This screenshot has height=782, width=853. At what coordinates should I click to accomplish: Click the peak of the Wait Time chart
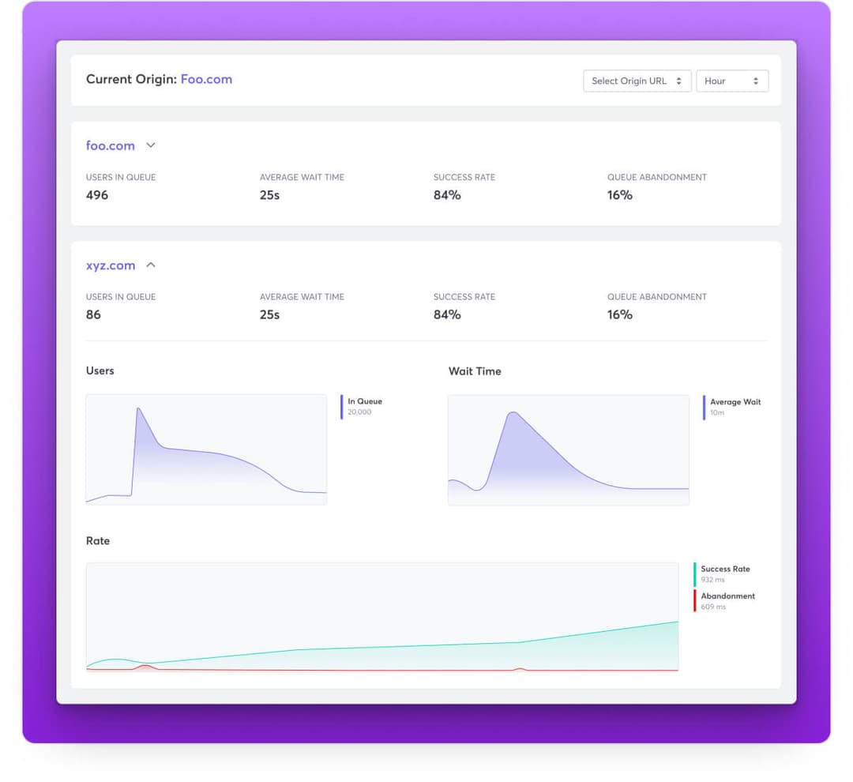pos(513,413)
